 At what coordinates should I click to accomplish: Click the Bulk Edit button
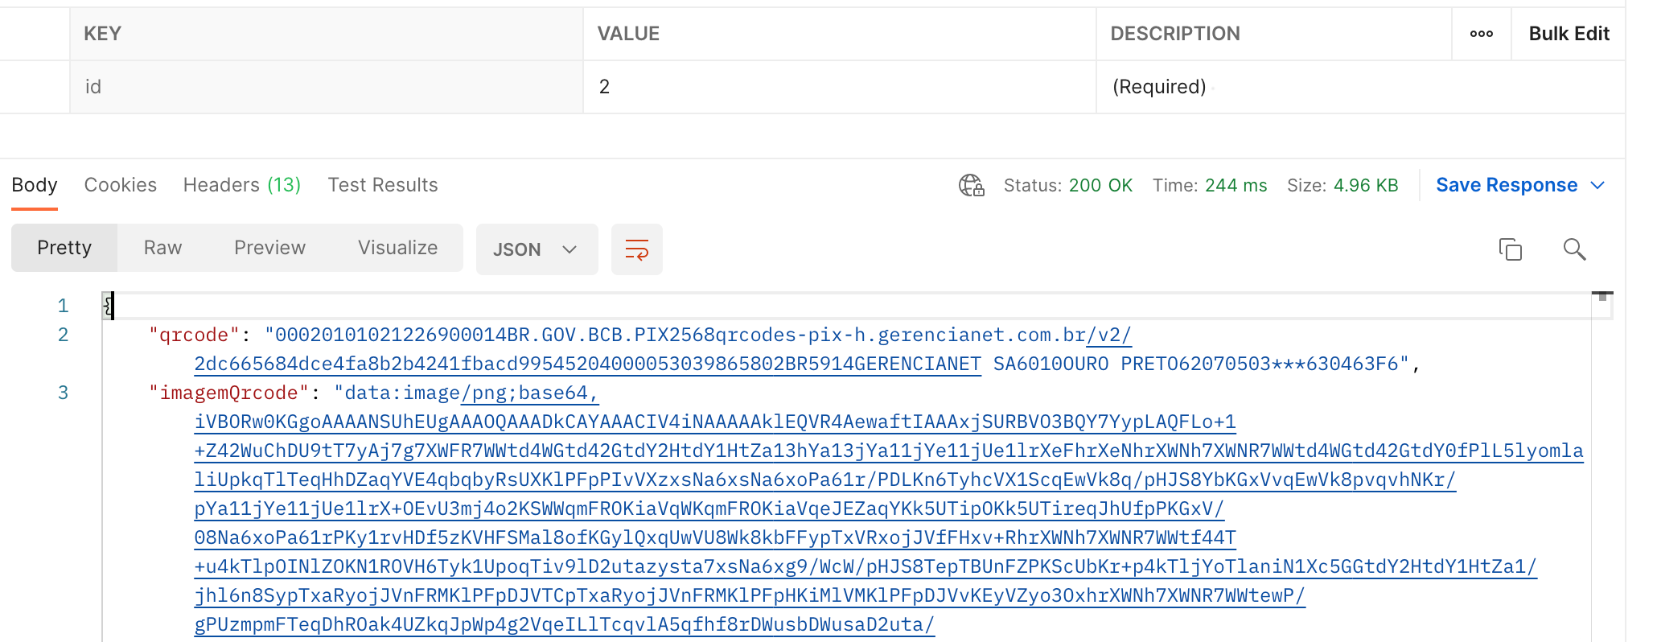[x=1569, y=34]
